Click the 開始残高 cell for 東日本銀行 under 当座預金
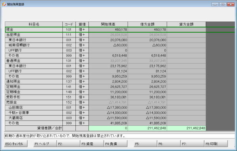The image size is (237, 151). [x=108, y=40]
